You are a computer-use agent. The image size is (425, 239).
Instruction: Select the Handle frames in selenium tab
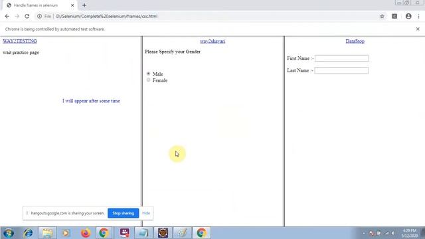click(40, 5)
